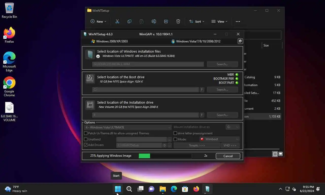Click Search for Installation drive location
This screenshot has width=325, height=195.
222,115
